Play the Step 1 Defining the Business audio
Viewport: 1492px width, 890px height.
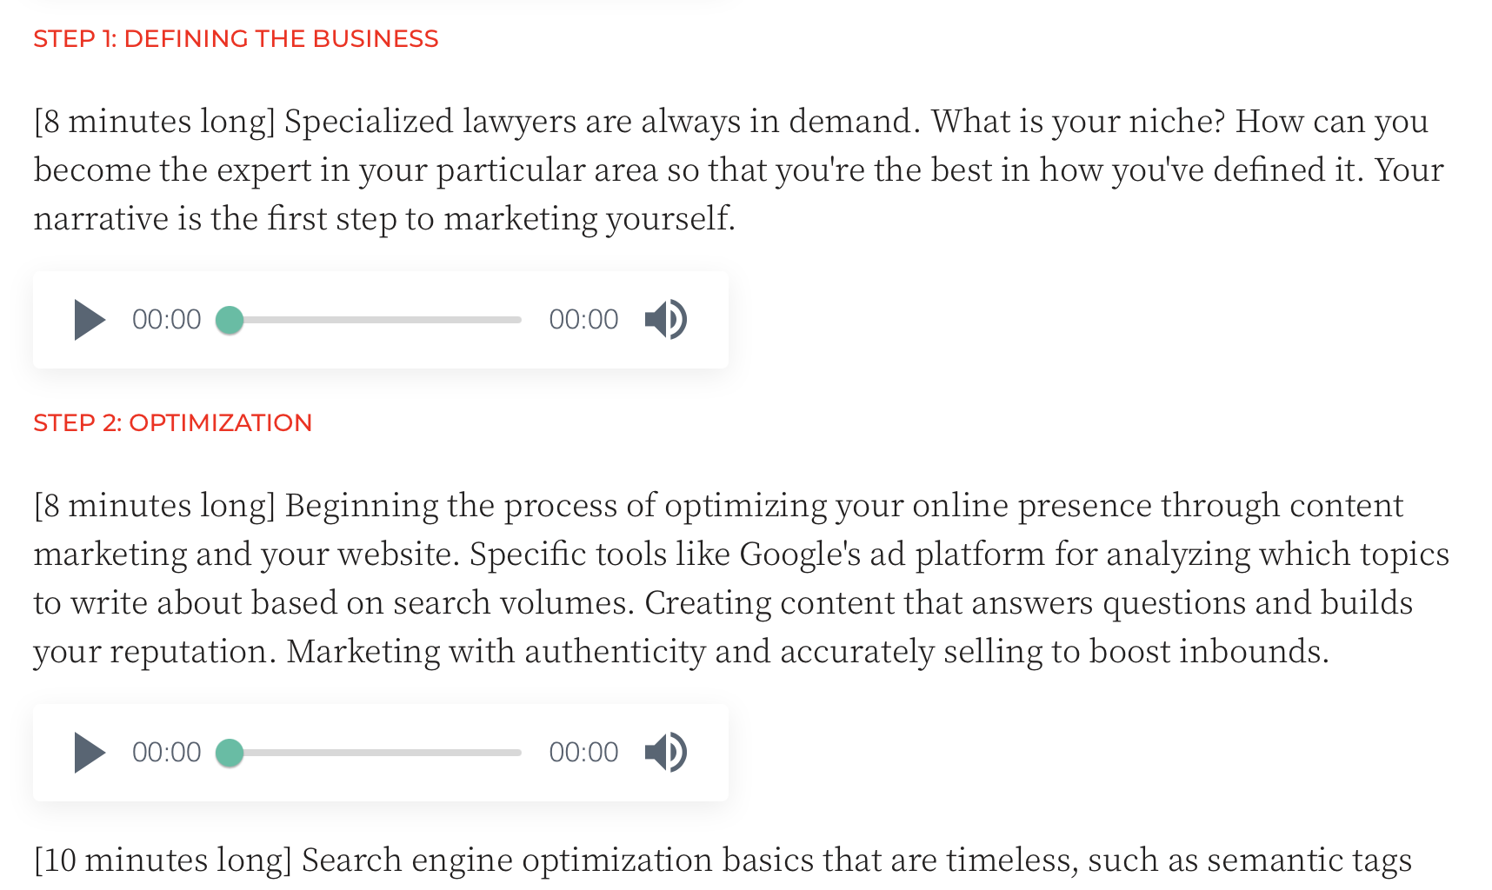[x=90, y=320]
